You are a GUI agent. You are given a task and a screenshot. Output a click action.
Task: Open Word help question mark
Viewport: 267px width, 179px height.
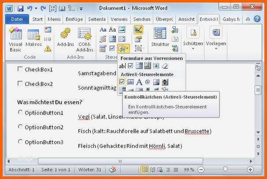click(x=257, y=19)
